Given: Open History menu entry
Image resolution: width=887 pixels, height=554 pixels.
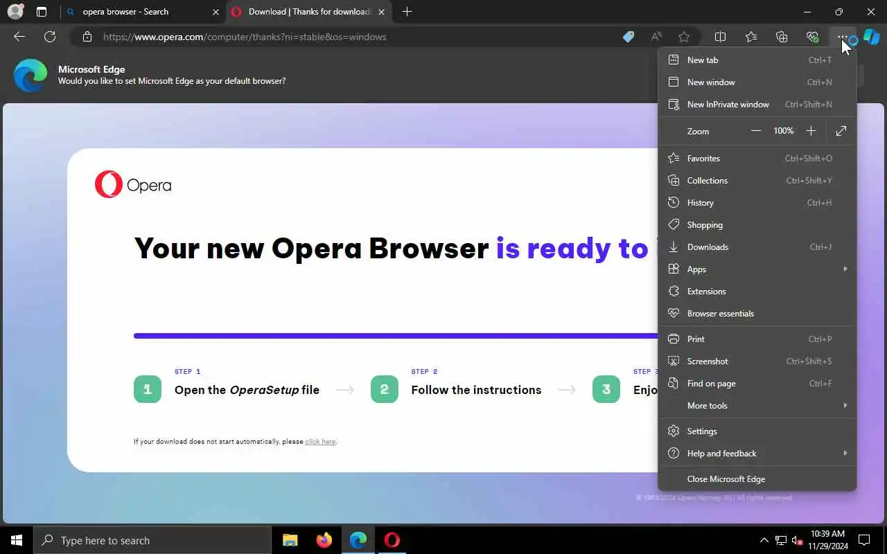Looking at the screenshot, I should pos(757,203).
